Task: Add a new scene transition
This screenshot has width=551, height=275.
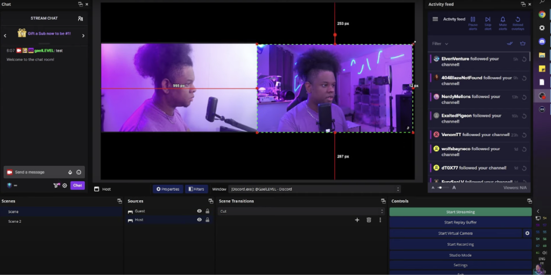Action: tap(357, 220)
